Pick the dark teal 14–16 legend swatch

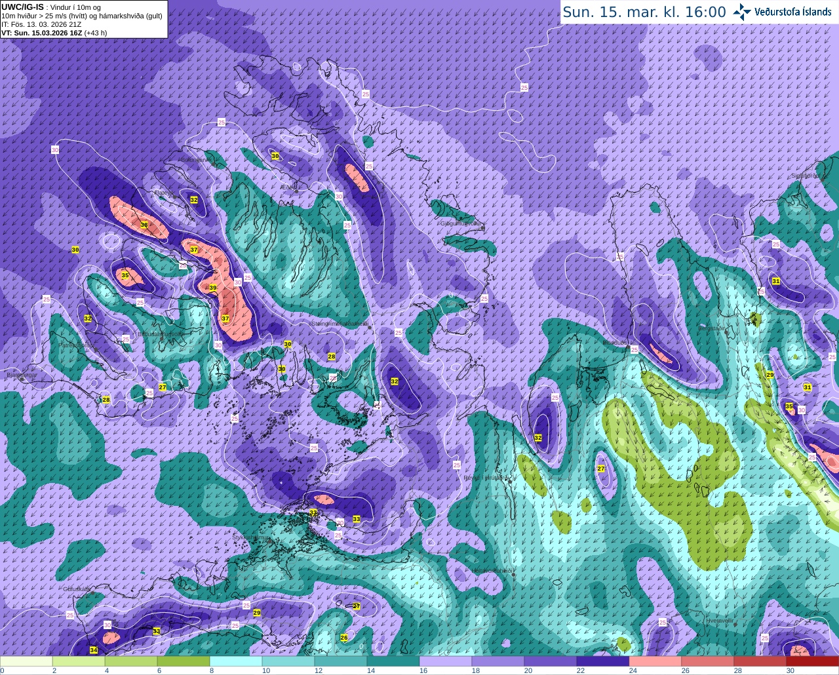click(393, 661)
